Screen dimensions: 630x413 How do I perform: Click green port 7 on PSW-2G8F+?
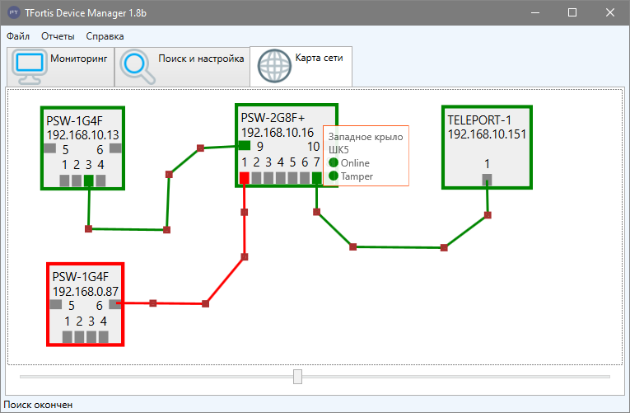coord(316,178)
